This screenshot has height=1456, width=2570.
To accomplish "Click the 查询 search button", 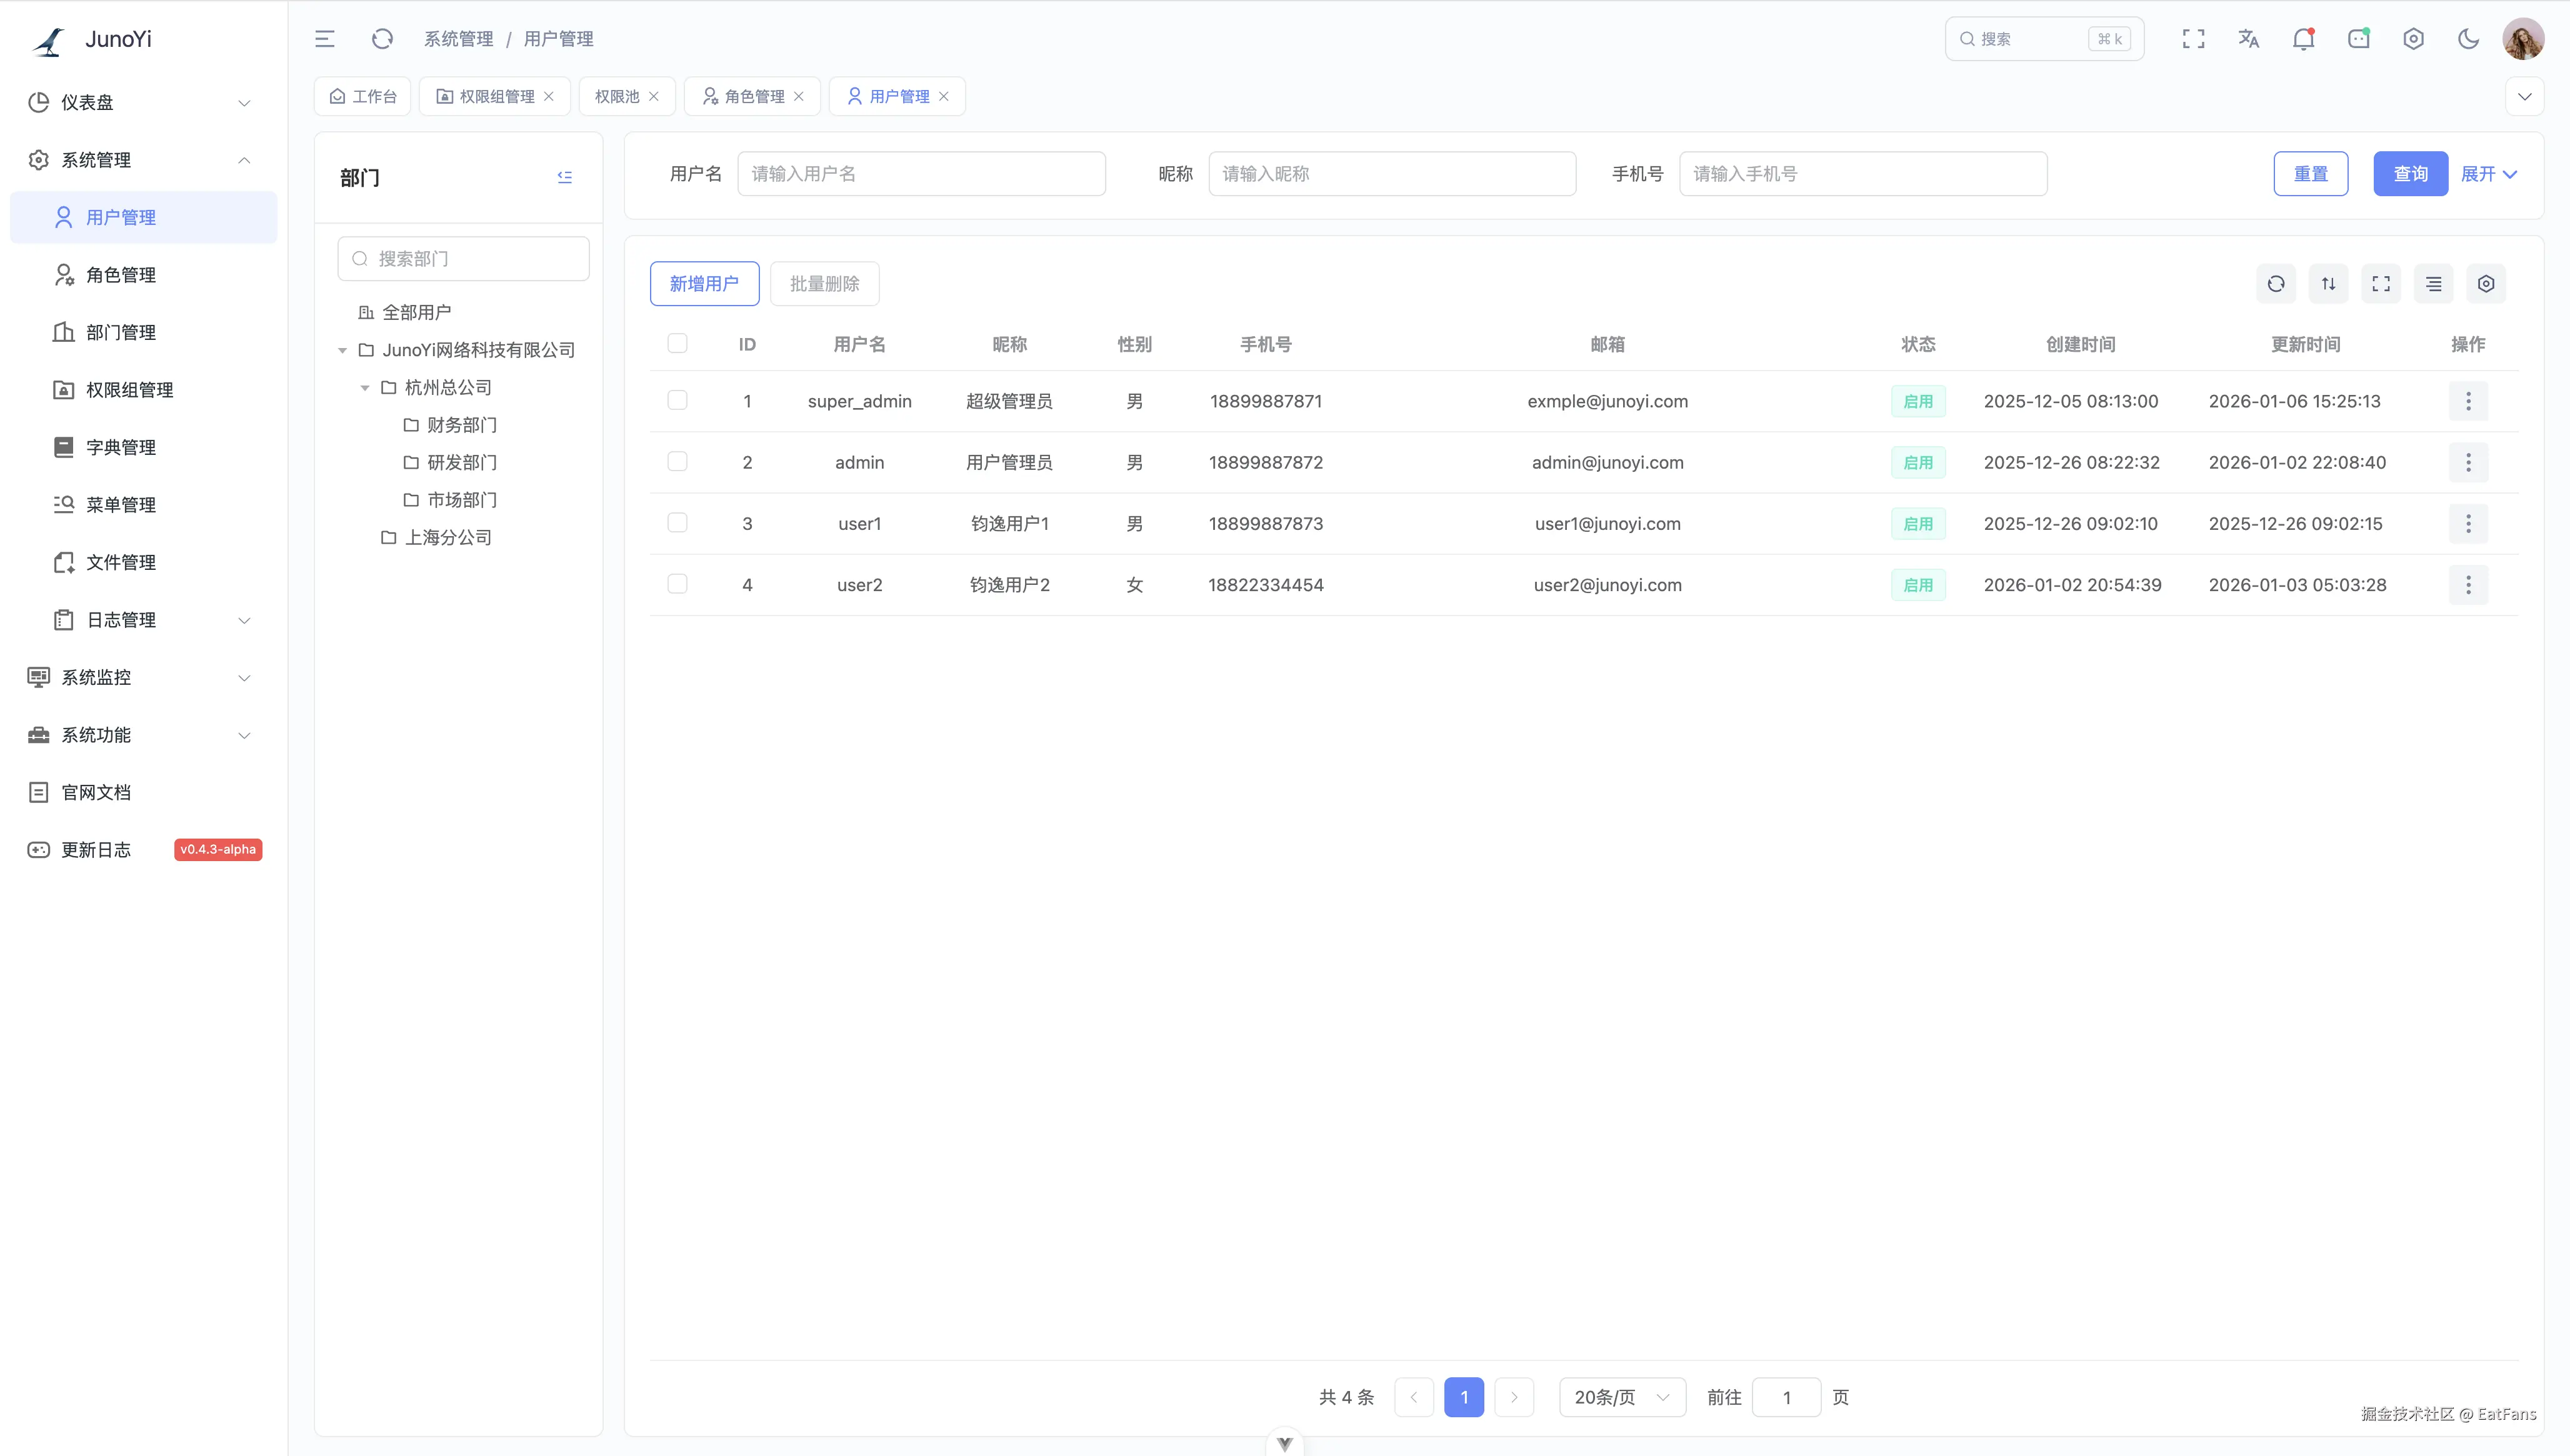I will [x=2410, y=174].
